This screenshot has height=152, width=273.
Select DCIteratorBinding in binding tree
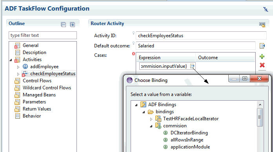coord(189,133)
